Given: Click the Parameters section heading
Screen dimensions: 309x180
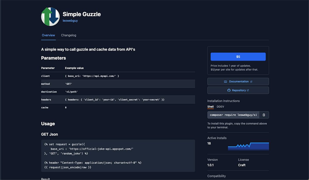Looking at the screenshot, I should click(x=54, y=58).
